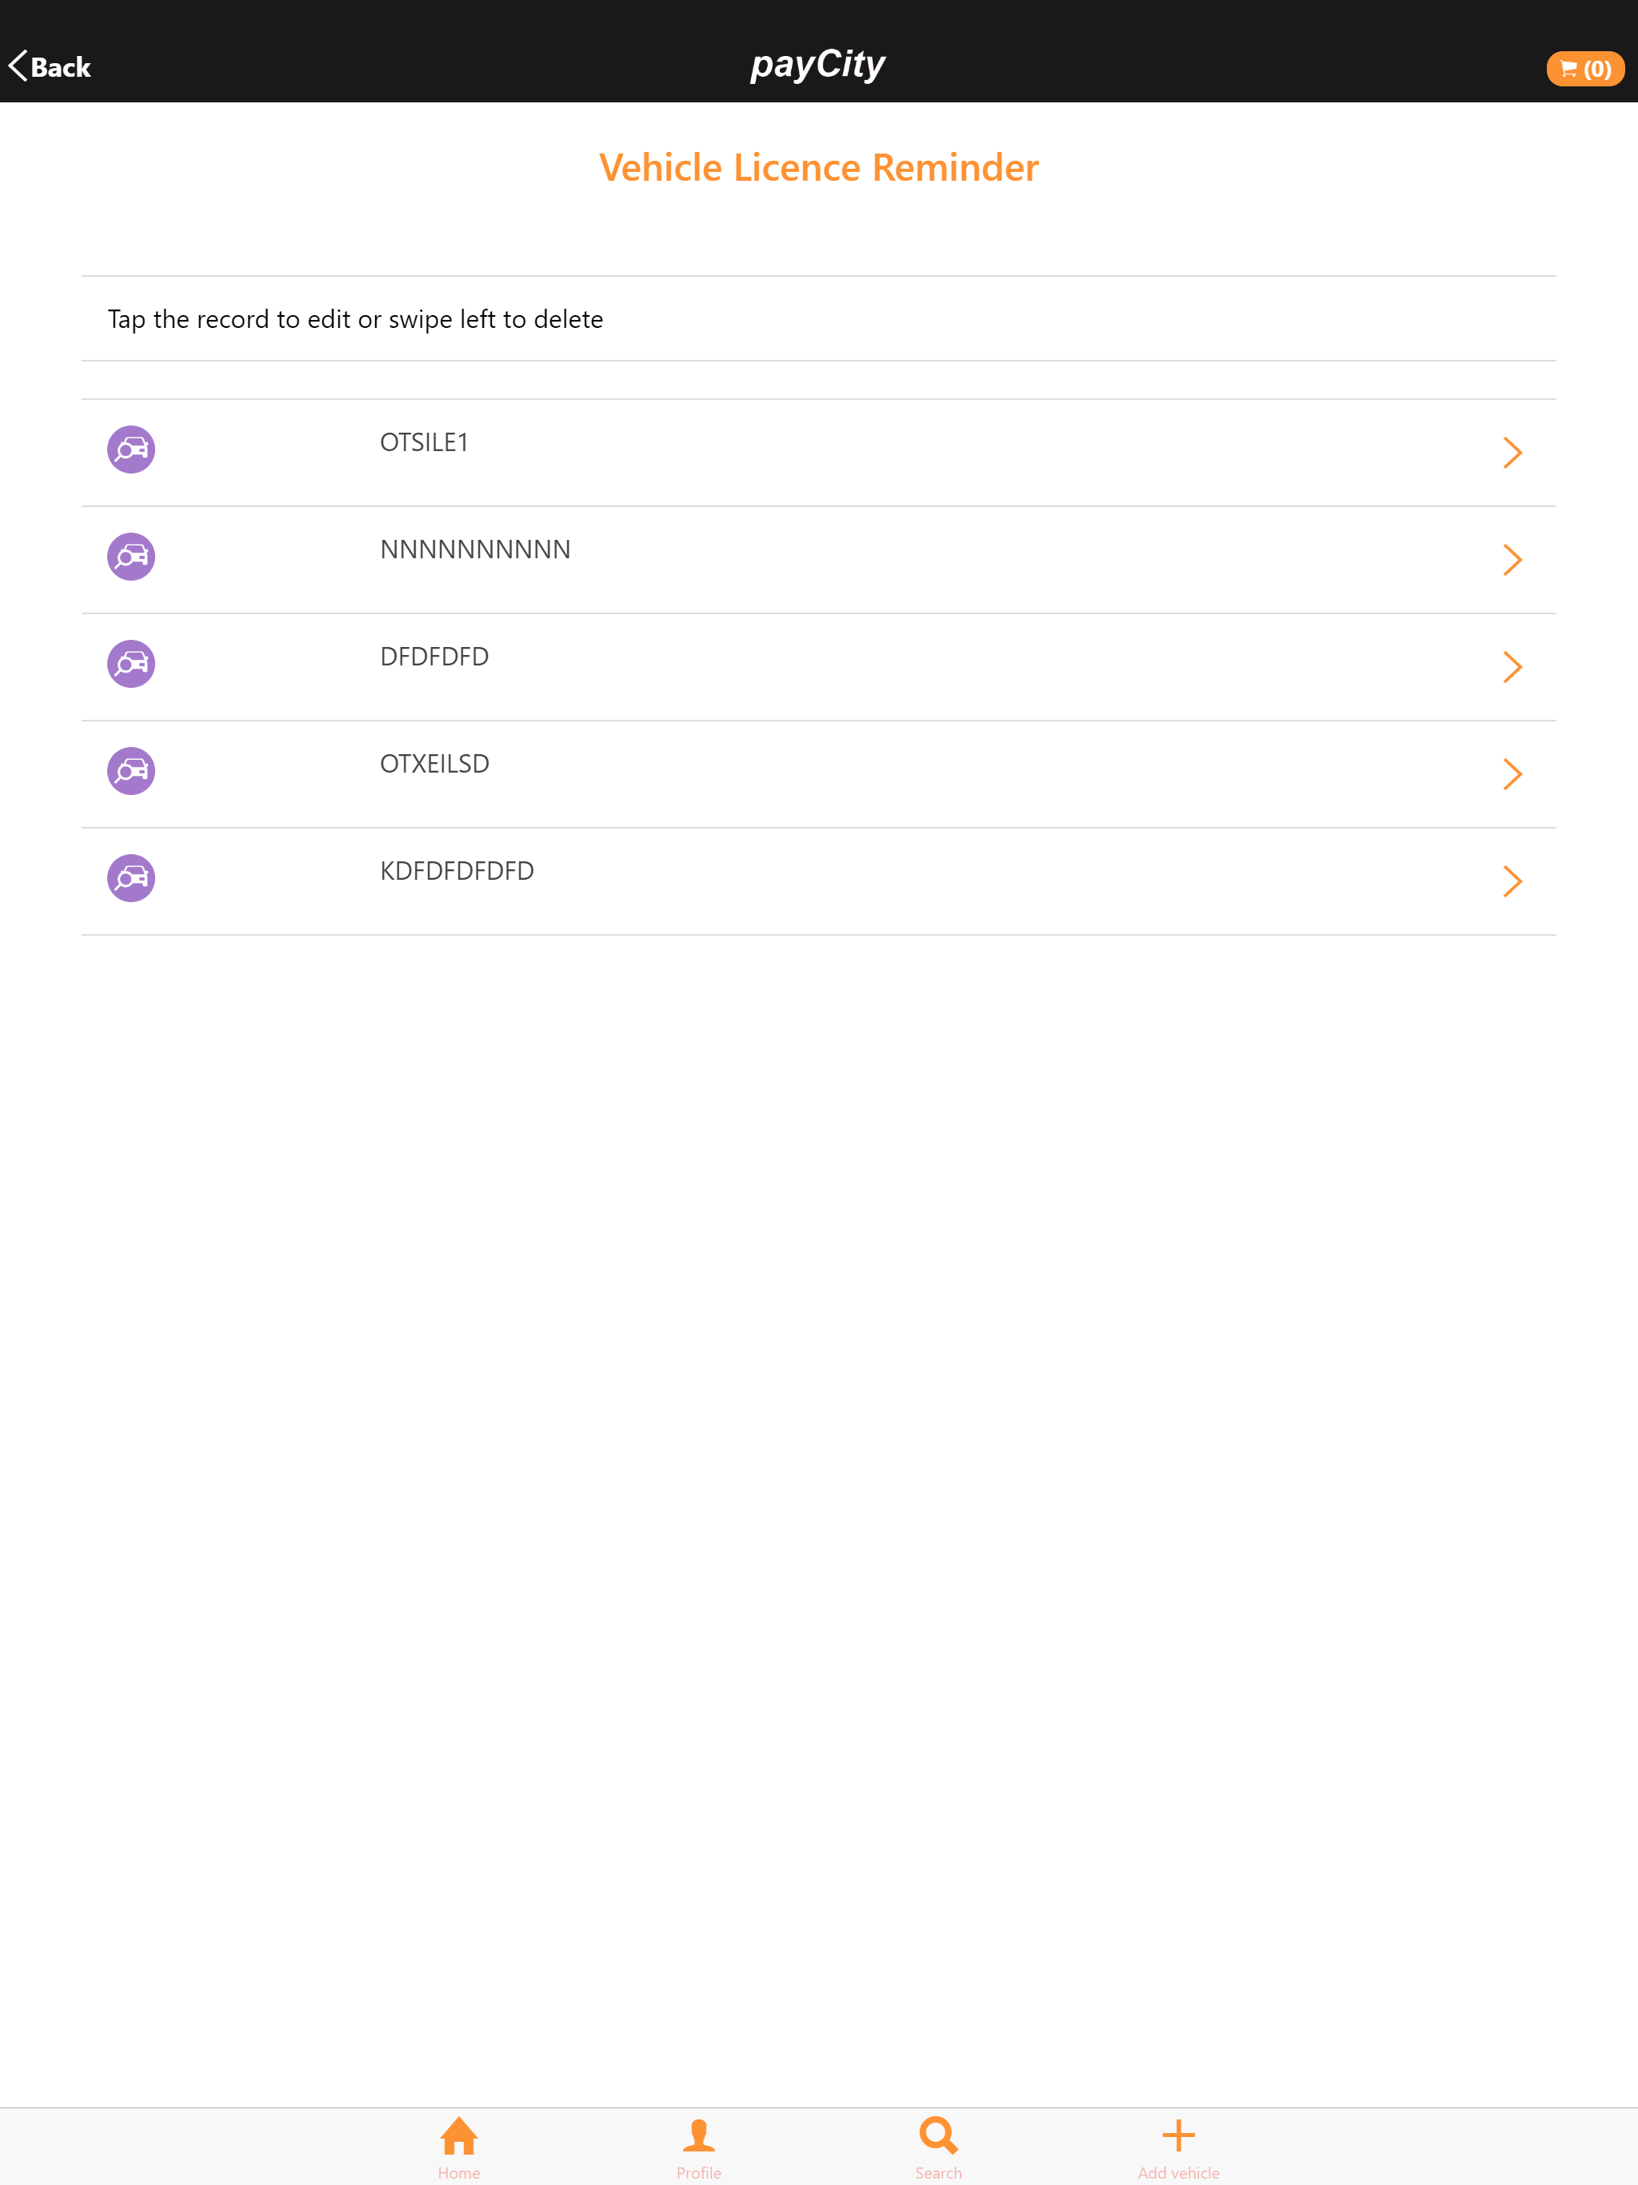
Task: Open the NNNNNNNNNN record via its chevron
Action: pos(1512,559)
